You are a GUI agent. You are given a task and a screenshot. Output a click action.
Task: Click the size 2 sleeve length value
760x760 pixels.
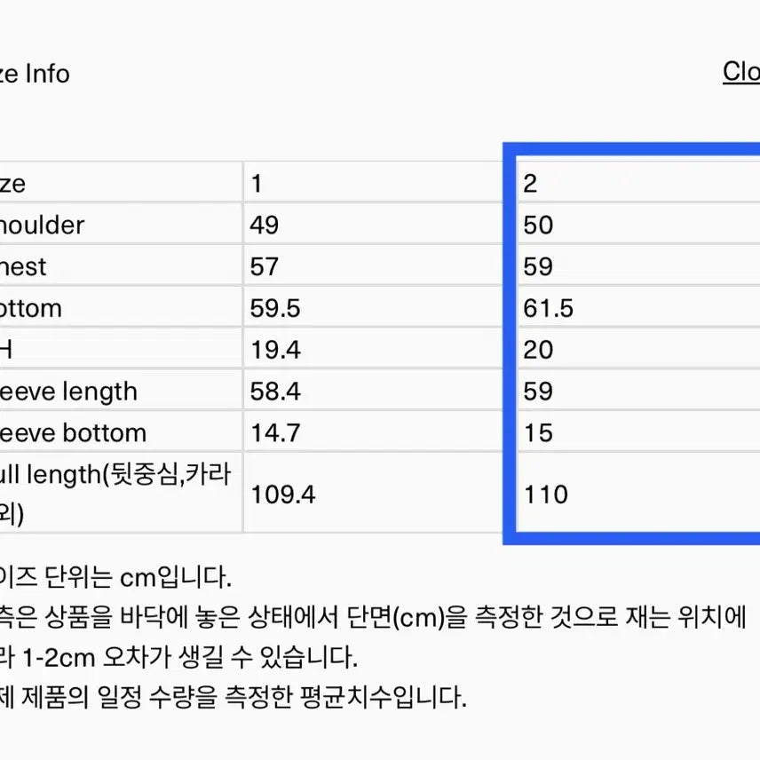coord(538,392)
